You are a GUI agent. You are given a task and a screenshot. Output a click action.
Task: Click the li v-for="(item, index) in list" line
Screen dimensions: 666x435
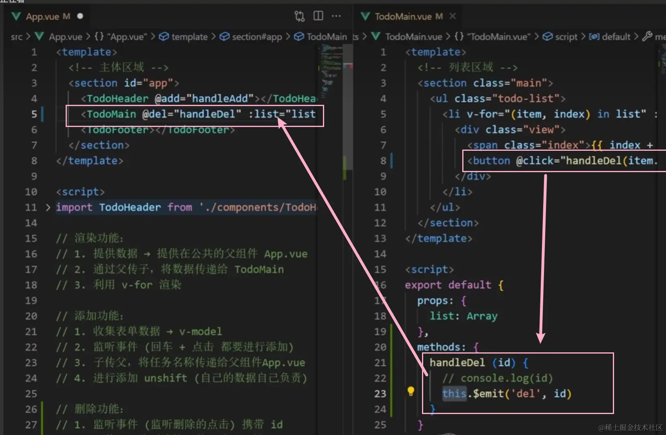click(x=550, y=114)
